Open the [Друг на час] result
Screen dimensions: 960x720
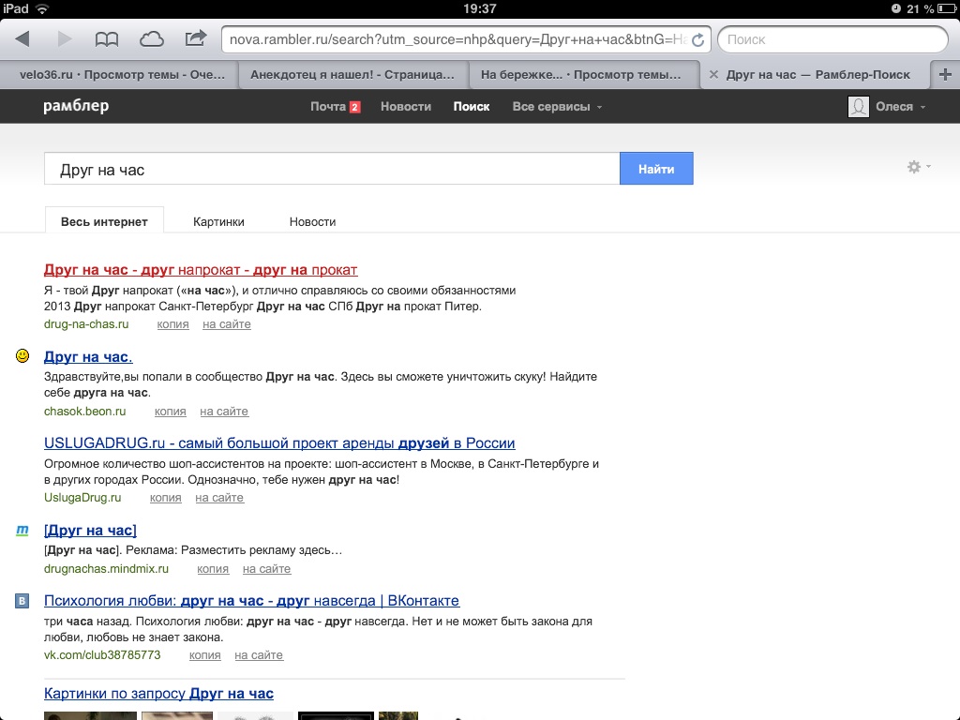click(90, 531)
